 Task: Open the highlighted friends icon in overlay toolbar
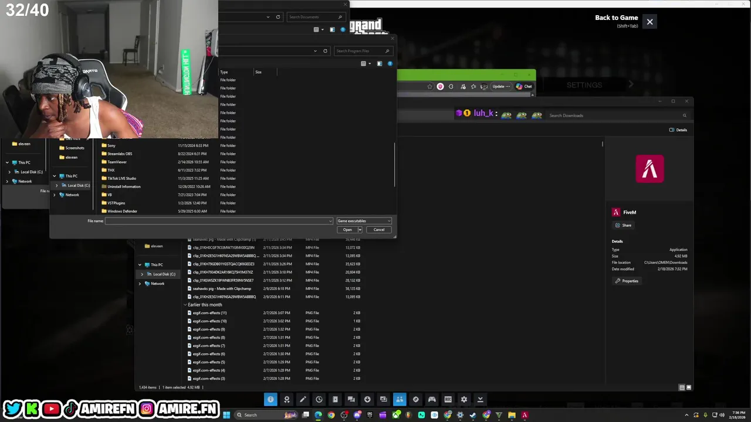tap(400, 399)
